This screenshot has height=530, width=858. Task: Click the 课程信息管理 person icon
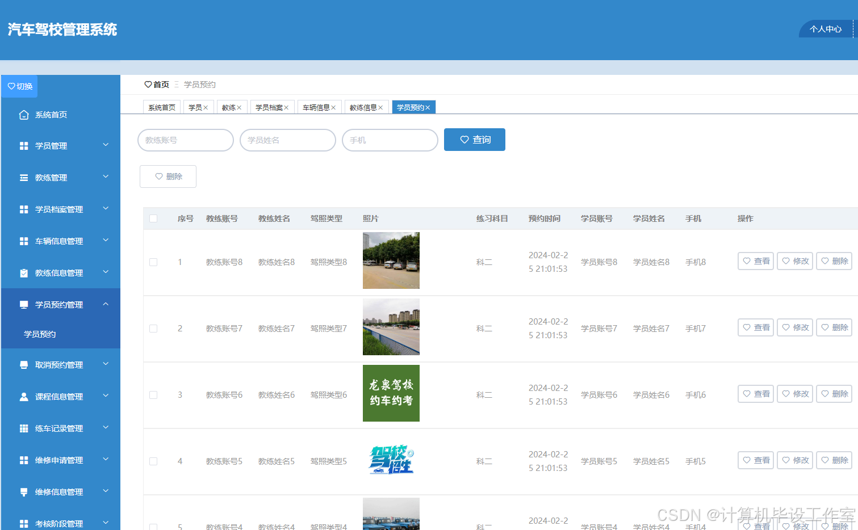point(24,397)
